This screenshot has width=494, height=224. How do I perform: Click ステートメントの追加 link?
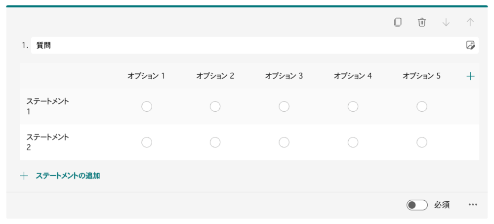[x=68, y=176]
